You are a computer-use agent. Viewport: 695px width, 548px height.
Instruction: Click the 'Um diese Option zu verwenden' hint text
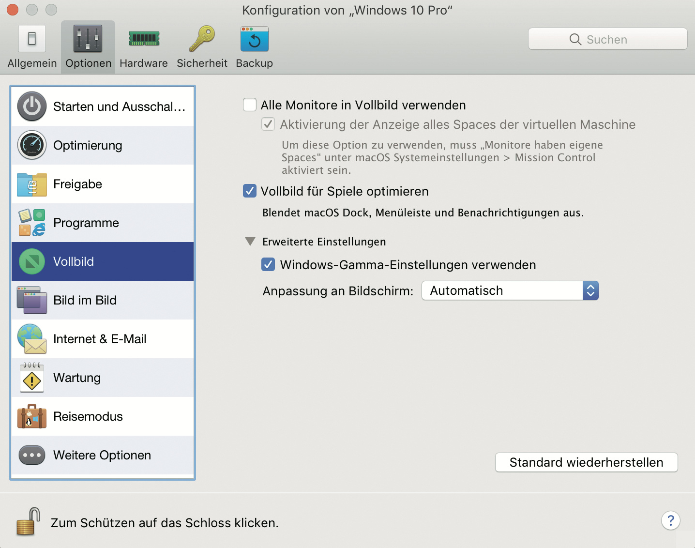point(442,157)
